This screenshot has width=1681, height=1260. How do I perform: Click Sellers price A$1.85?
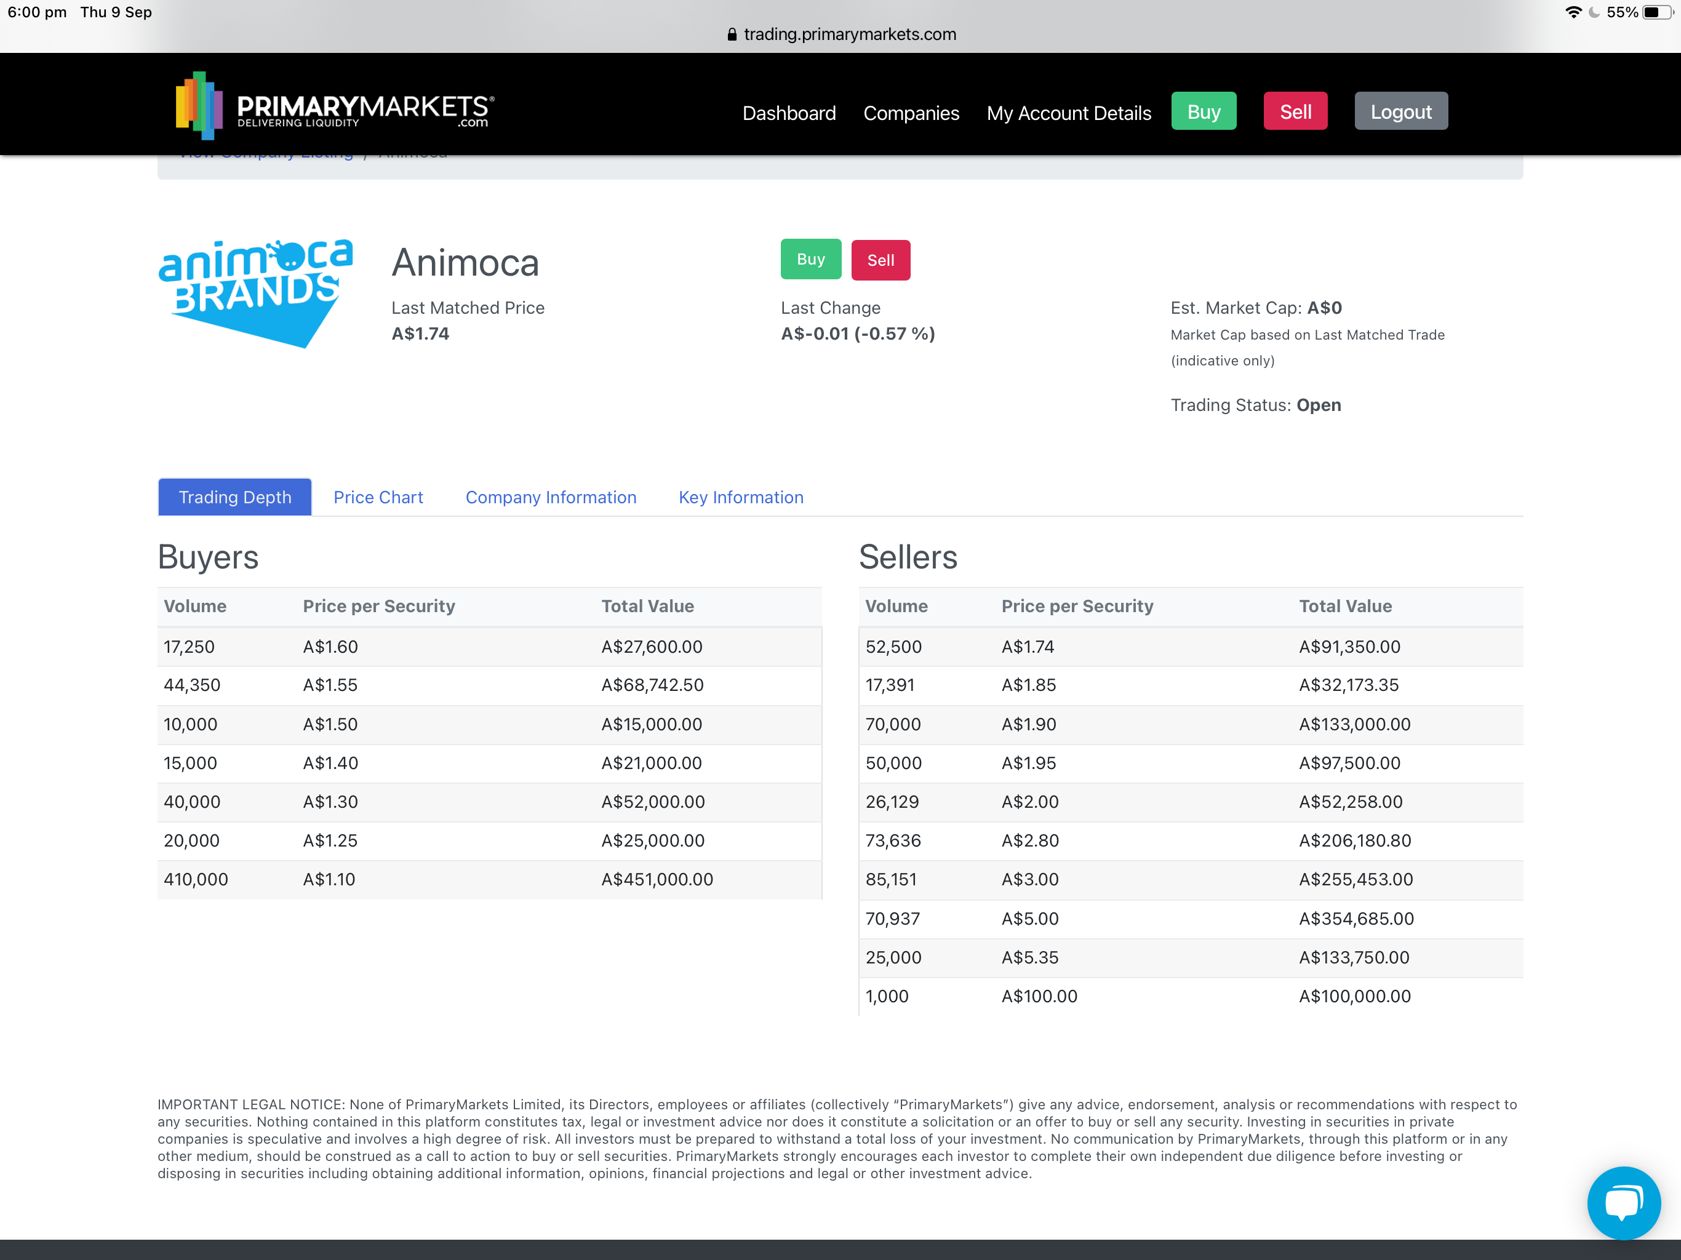coord(1029,685)
